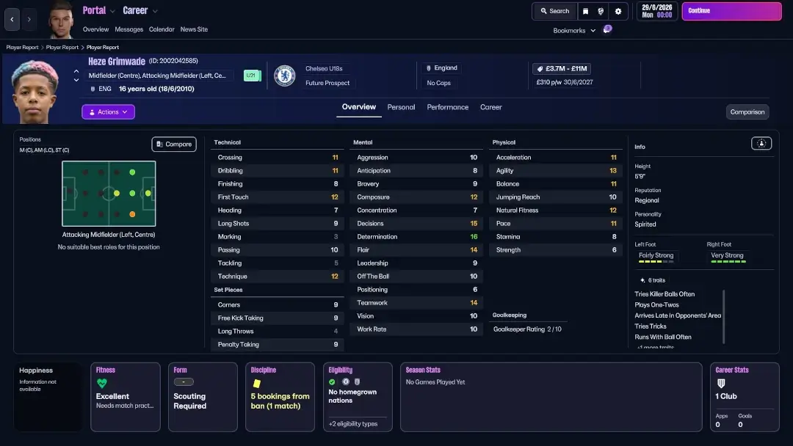The height and width of the screenshot is (446, 793).
Task: Click the Right Foot strength bar
Action: pyautogui.click(x=728, y=262)
